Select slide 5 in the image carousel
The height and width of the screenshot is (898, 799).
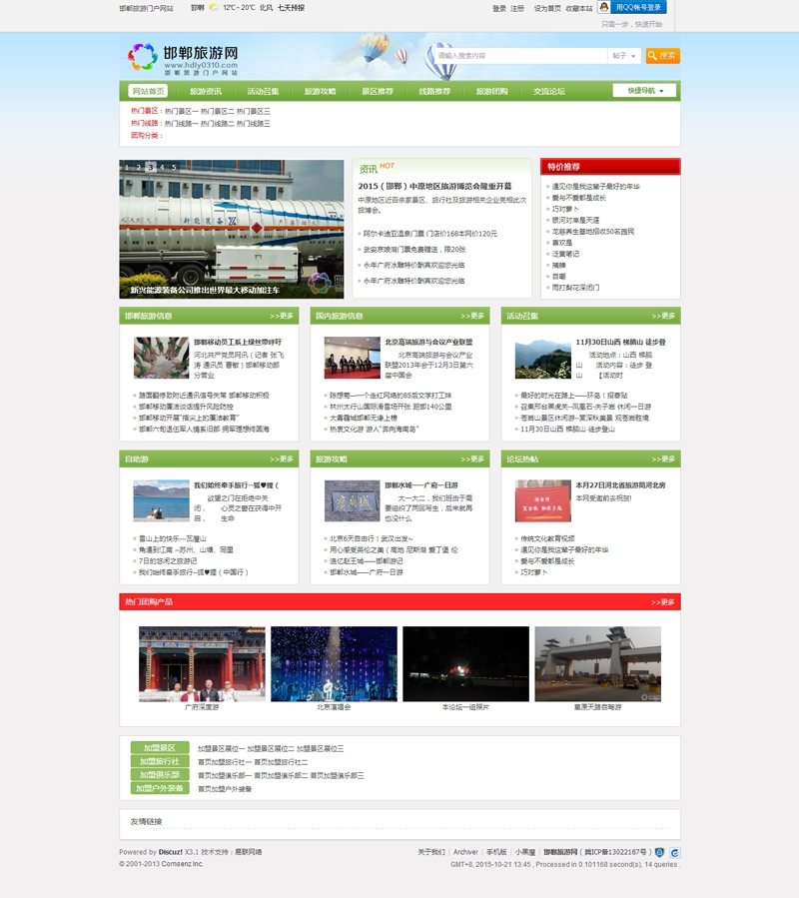[174, 167]
